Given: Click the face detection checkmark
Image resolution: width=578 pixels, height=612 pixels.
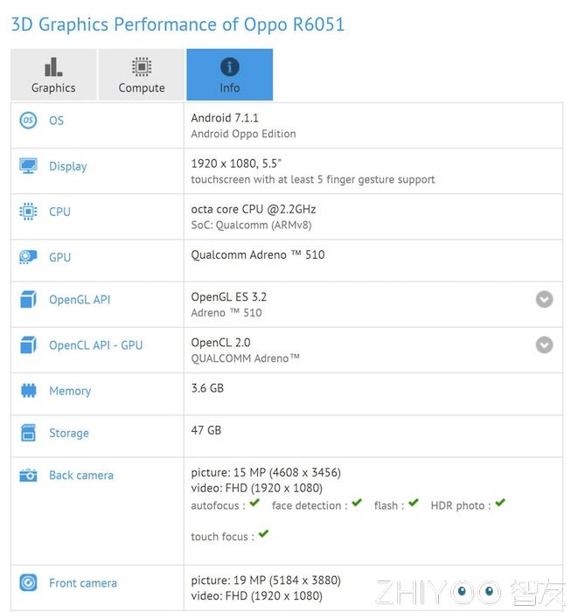Looking at the screenshot, I should pyautogui.click(x=357, y=504).
